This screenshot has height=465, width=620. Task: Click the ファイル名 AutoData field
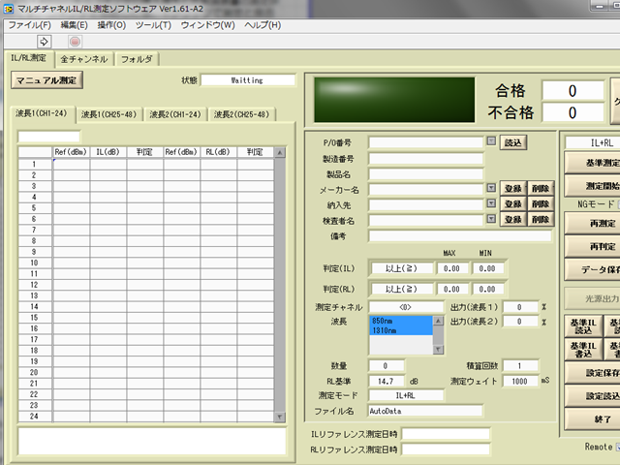(425, 411)
